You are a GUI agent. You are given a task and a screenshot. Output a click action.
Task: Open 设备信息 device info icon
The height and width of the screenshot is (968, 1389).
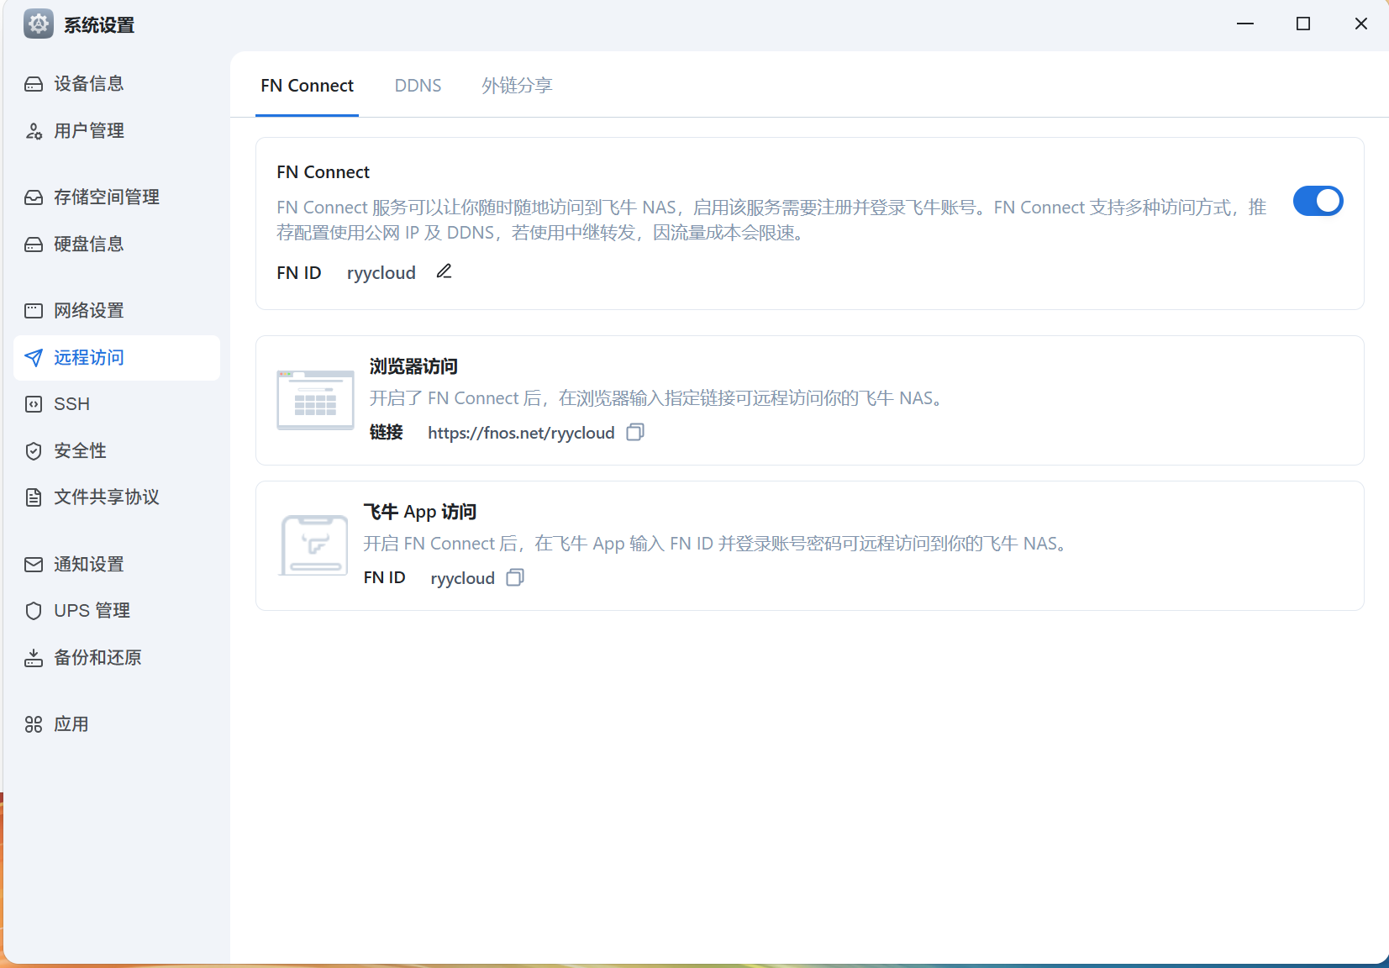coord(34,84)
